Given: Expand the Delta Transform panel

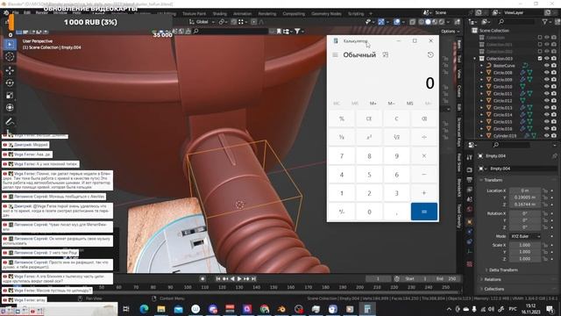Looking at the screenshot, I should (x=503, y=269).
